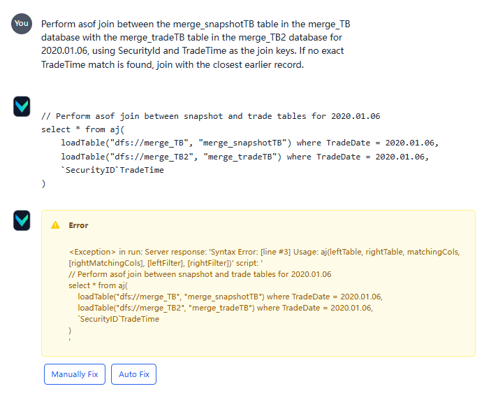Viewport: 491px width, 398px height.
Task: Click the yellow warning triangle icon
Action: (x=55, y=225)
